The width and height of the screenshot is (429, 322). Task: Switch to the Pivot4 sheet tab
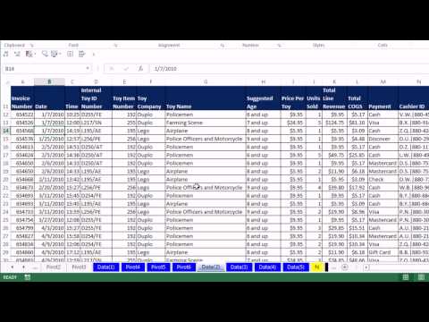coord(133,267)
